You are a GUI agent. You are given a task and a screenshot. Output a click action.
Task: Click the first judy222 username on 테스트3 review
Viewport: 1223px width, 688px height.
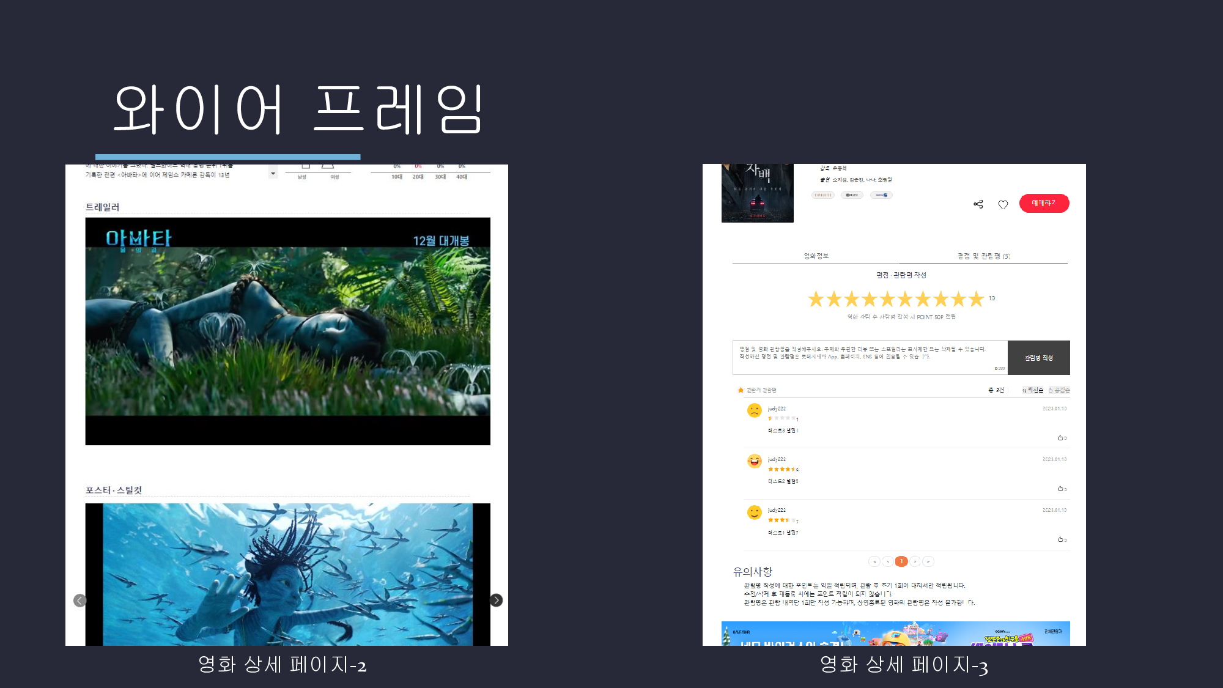coord(777,409)
